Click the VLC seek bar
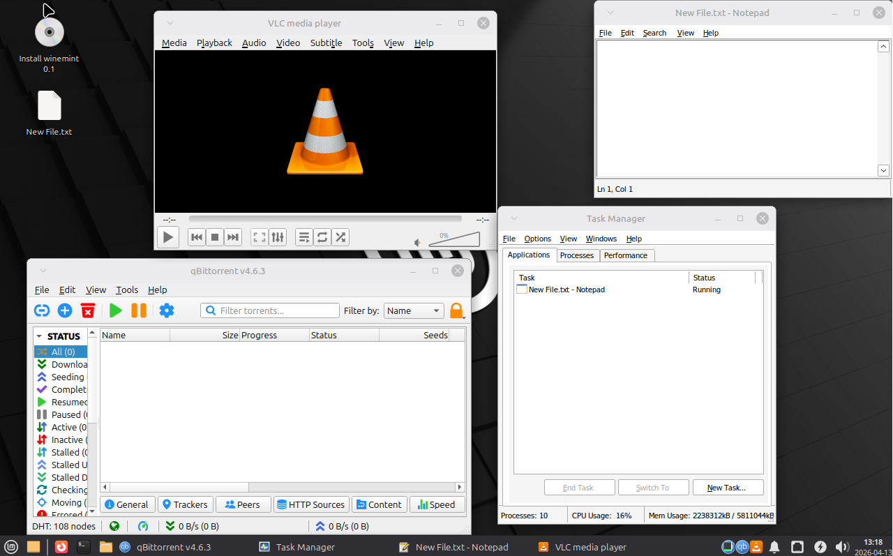 tap(325, 218)
